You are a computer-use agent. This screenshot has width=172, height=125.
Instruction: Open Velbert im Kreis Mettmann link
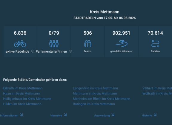[x=157, y=88]
